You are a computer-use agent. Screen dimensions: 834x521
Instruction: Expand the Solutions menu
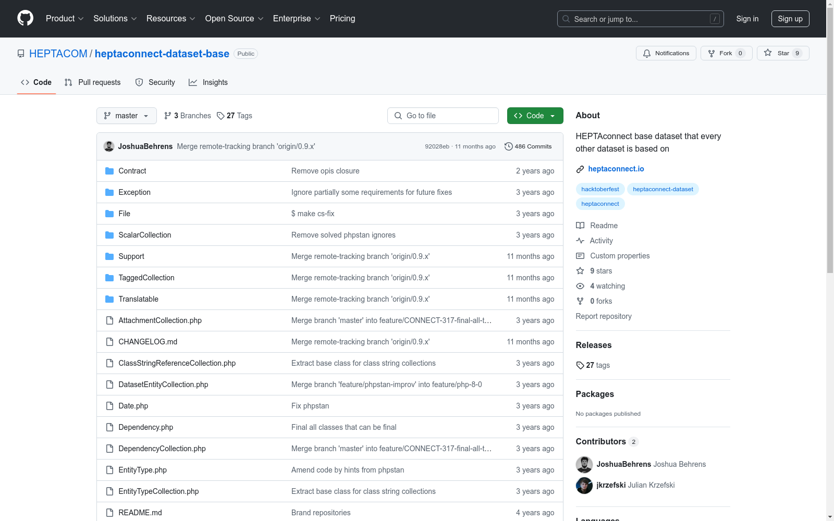115,18
